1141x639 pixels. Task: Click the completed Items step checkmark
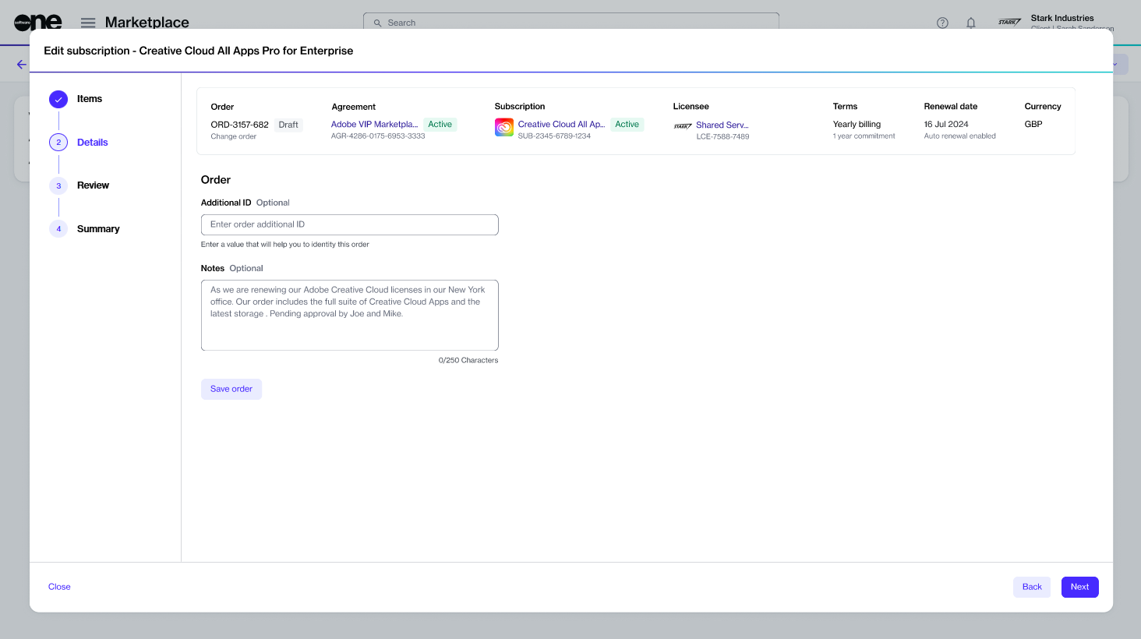click(58, 99)
